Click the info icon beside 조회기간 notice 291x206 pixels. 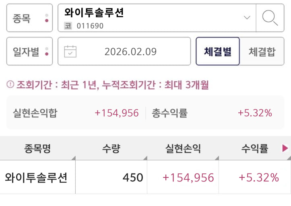click(10, 85)
